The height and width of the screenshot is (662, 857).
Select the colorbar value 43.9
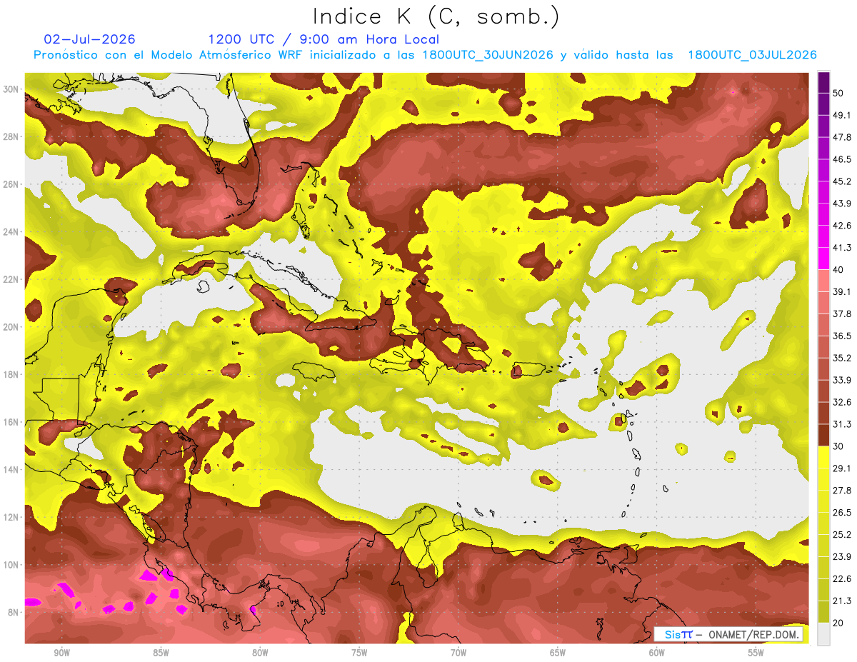[x=842, y=204]
